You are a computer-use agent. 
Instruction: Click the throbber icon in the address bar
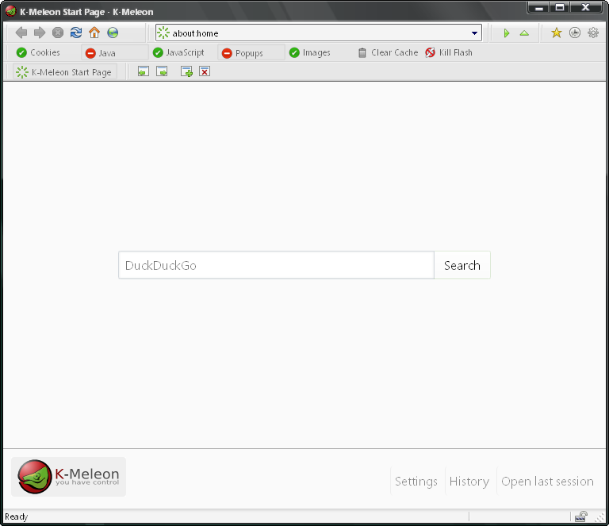(163, 33)
